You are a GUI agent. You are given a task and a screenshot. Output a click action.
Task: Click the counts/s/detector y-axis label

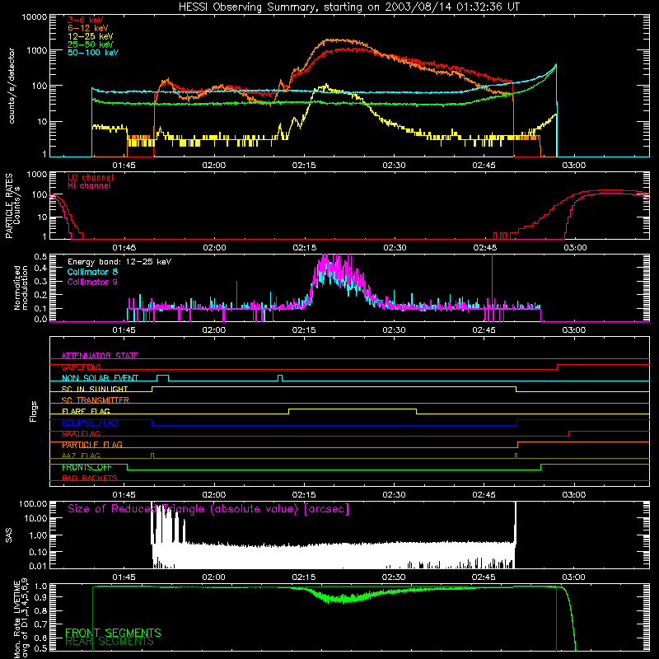tap(12, 86)
